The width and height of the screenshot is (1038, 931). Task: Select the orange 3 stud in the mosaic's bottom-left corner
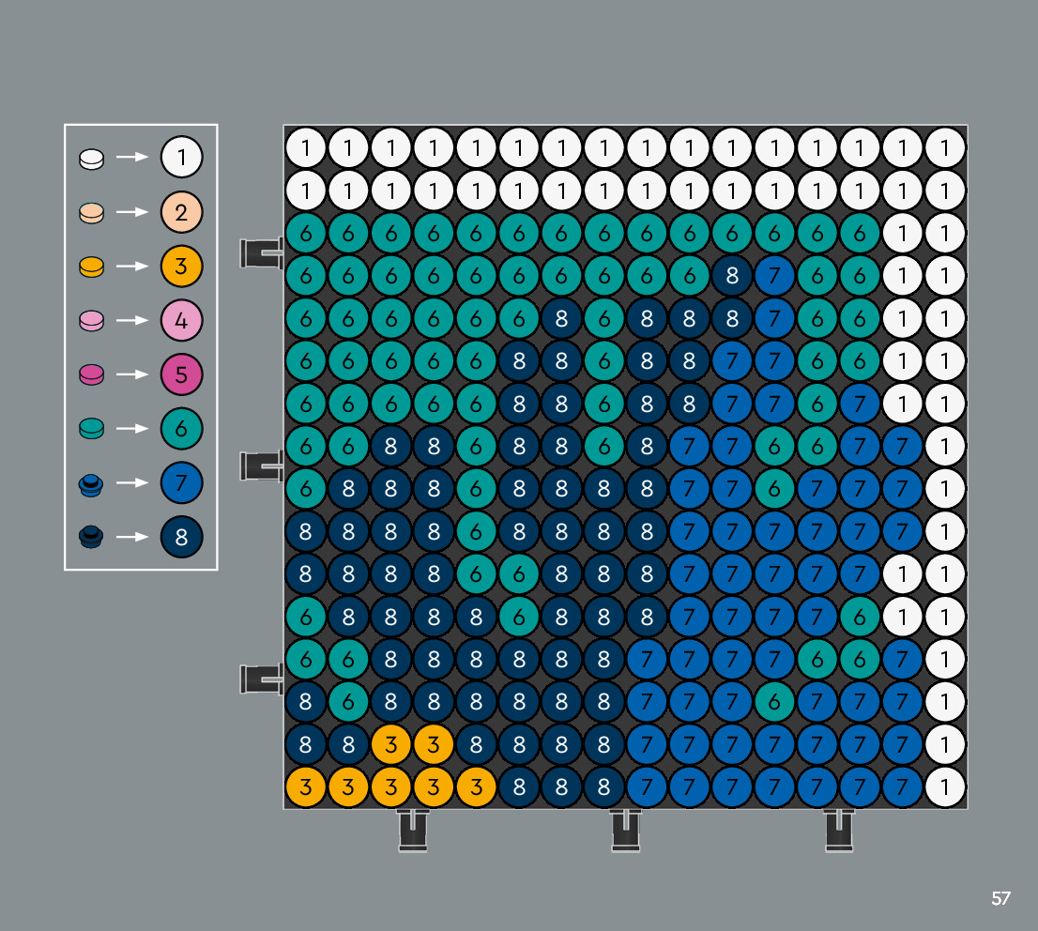pos(305,786)
